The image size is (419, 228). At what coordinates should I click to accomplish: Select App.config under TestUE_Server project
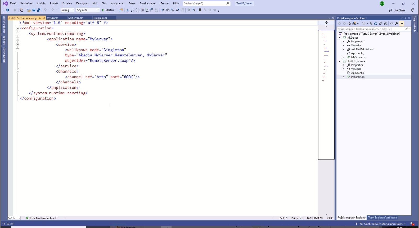(x=357, y=73)
